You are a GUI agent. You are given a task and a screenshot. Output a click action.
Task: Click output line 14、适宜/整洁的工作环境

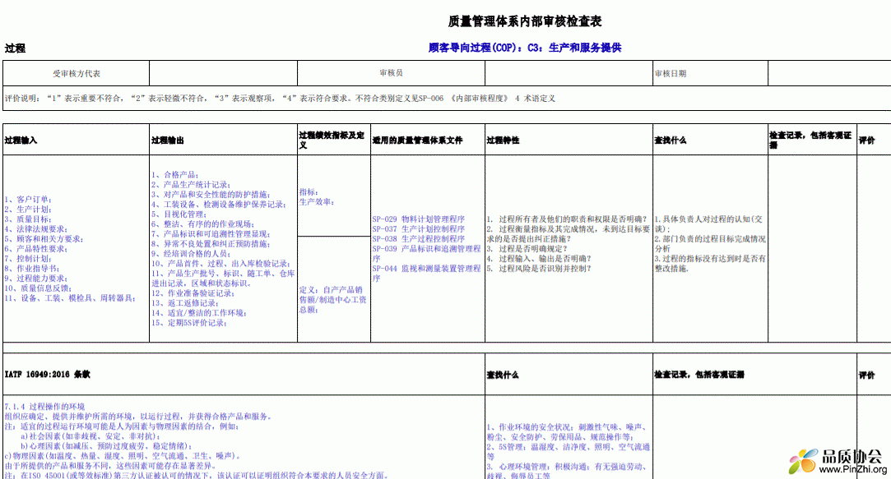[199, 313]
